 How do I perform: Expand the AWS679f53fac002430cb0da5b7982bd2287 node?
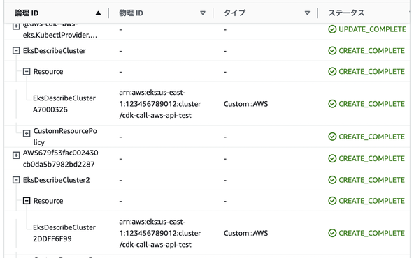16,155
